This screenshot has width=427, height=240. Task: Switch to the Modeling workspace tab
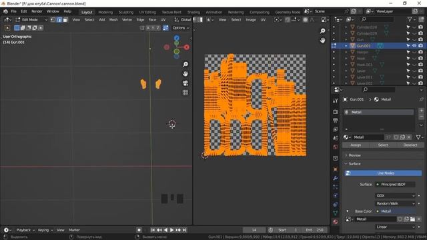tap(105, 12)
